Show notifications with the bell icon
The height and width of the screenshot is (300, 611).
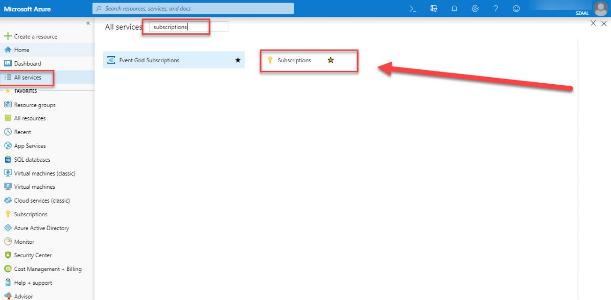[454, 9]
